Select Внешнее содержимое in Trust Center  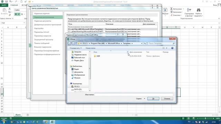tap(43, 47)
